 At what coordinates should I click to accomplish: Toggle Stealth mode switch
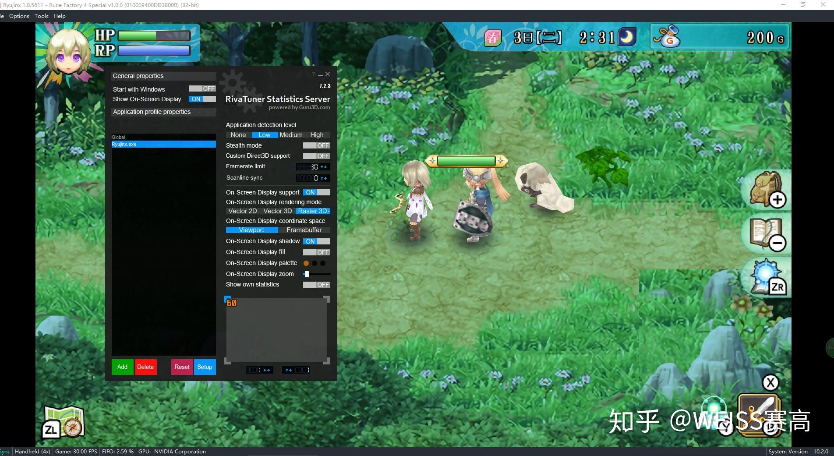pos(316,145)
